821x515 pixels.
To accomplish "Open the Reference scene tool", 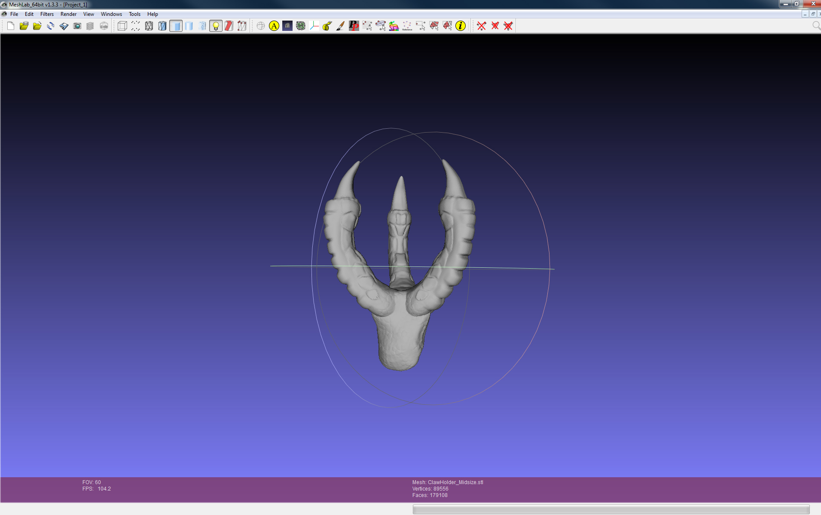I will click(407, 26).
